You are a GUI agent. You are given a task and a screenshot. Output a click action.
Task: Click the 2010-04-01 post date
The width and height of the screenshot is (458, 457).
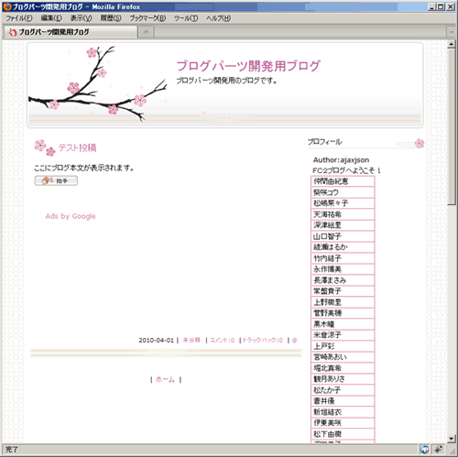(x=156, y=340)
